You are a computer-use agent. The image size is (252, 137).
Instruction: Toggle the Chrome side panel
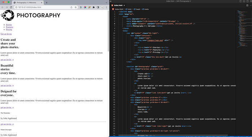98,7
